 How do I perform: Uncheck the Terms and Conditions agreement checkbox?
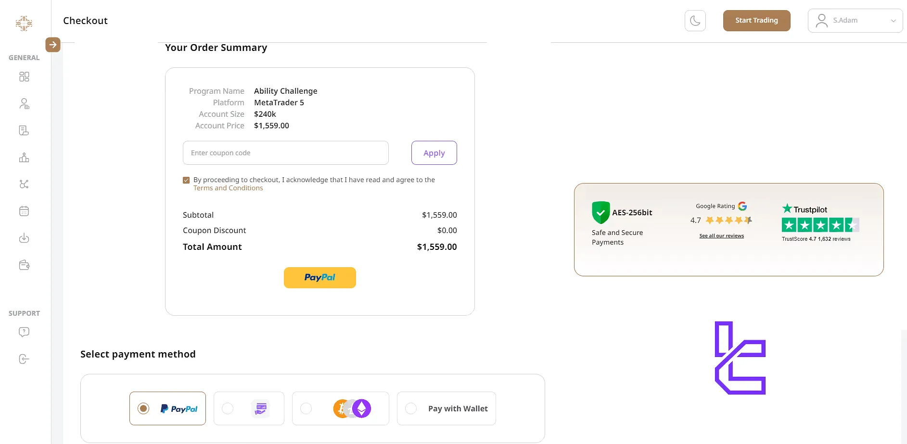(x=186, y=180)
